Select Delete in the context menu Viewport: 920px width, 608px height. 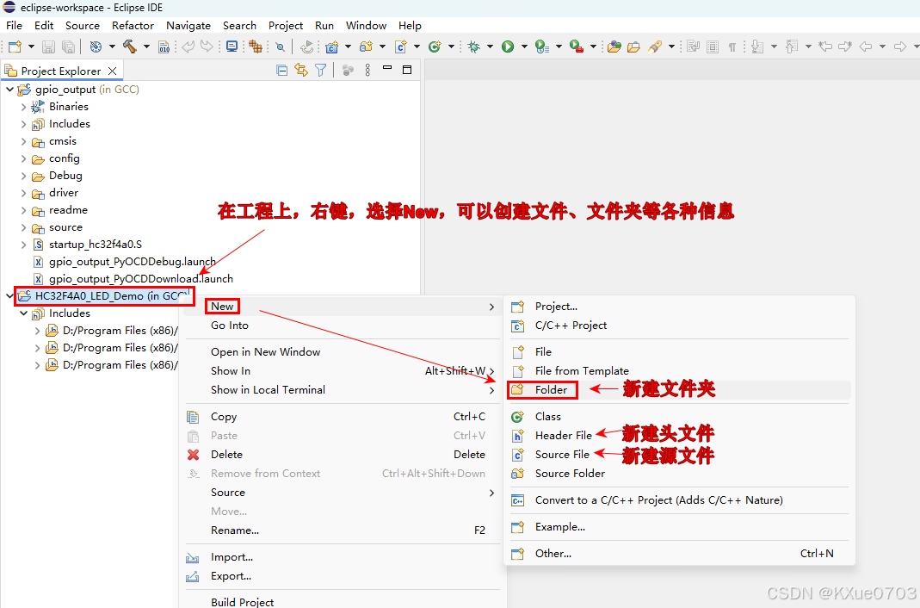point(343,454)
